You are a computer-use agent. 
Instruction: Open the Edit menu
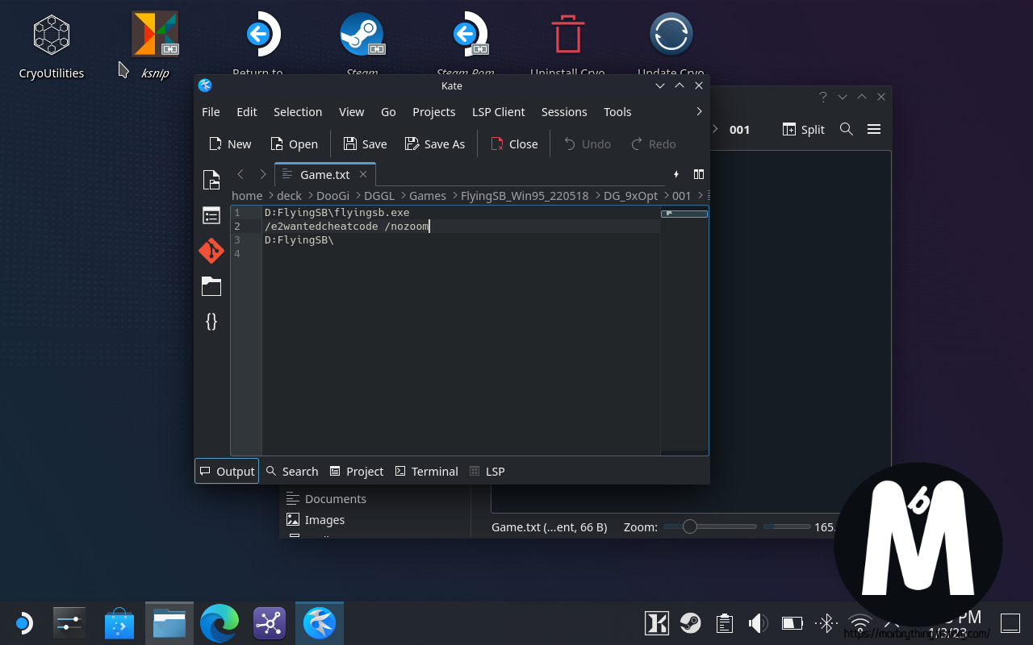(x=247, y=111)
